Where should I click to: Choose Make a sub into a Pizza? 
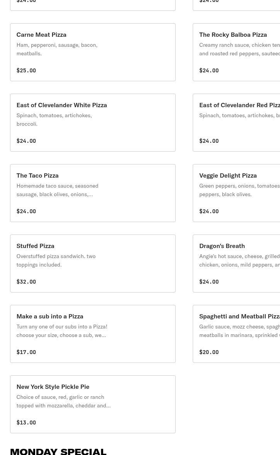coord(93,334)
